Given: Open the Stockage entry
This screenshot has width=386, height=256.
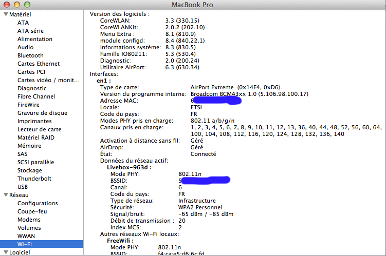Looking at the screenshot, I should tap(30, 170).
